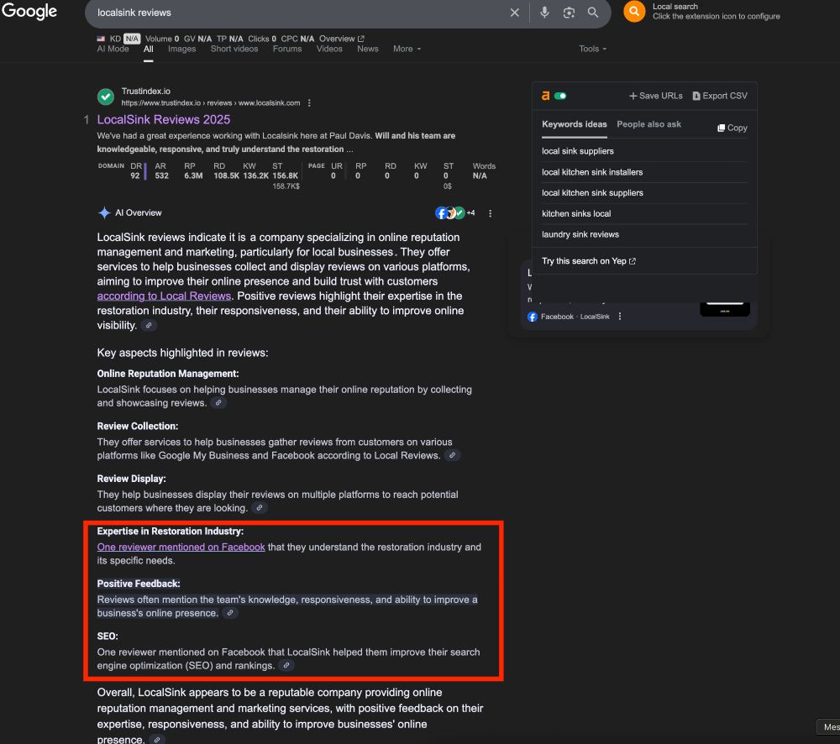Viewport: 840px width, 744px height.
Task: Open Facebook LocalSink result options
Action: point(620,316)
